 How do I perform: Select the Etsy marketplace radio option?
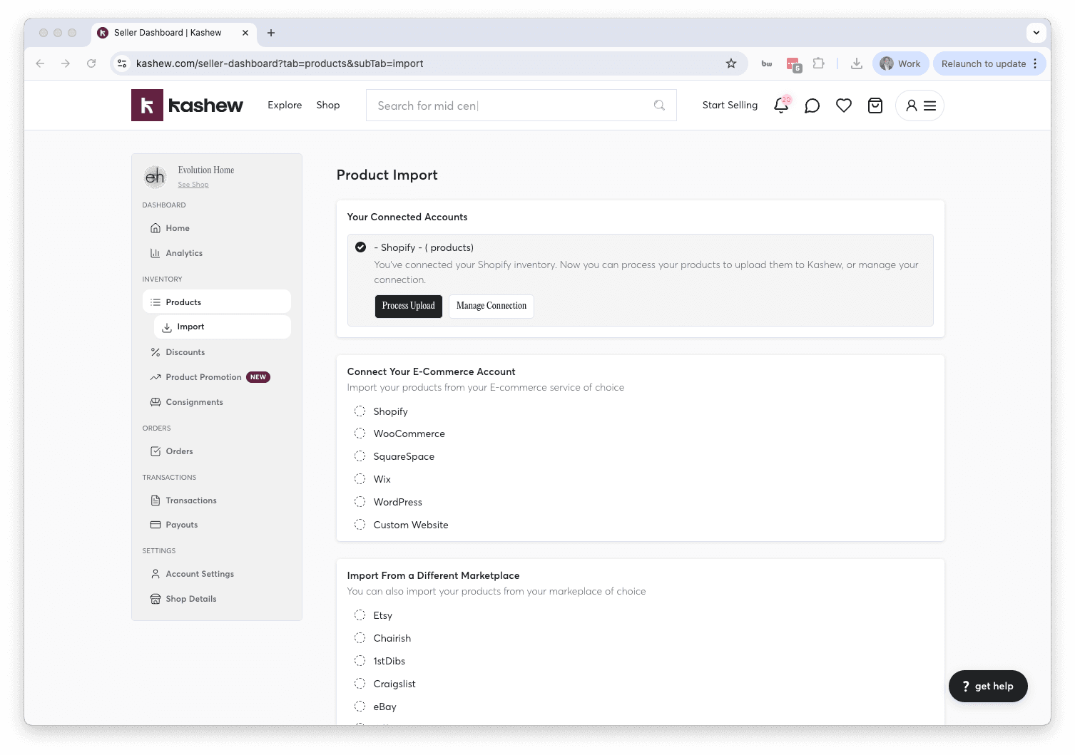(360, 615)
